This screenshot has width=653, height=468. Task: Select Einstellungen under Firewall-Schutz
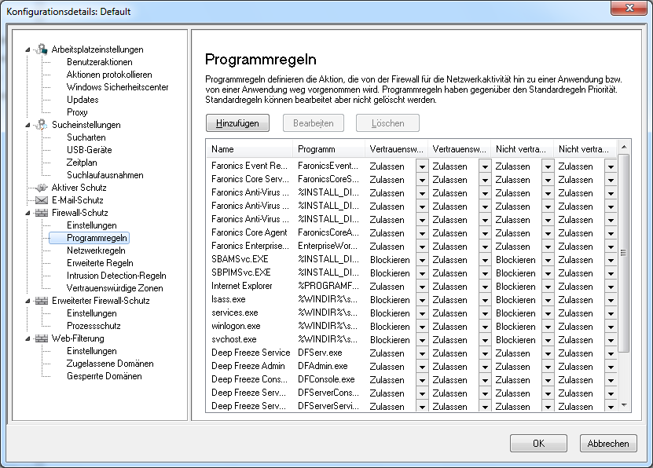(x=92, y=225)
